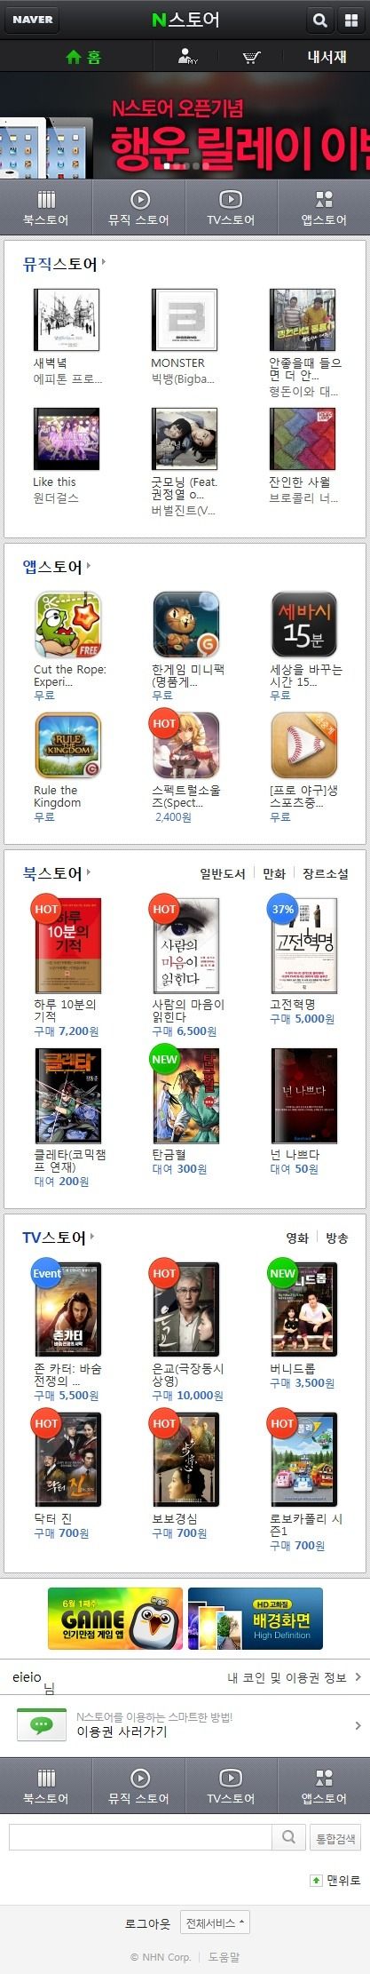
Task: Click the 통합검색 button
Action: click(x=335, y=1836)
